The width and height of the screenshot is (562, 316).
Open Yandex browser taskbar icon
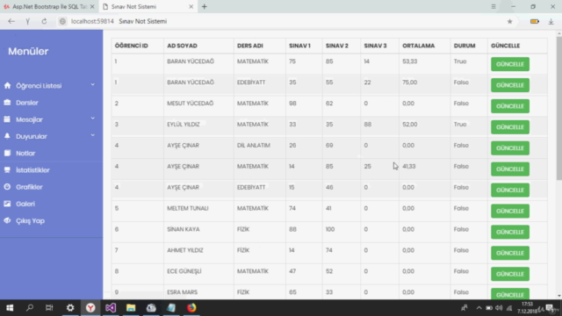pyautogui.click(x=90, y=308)
